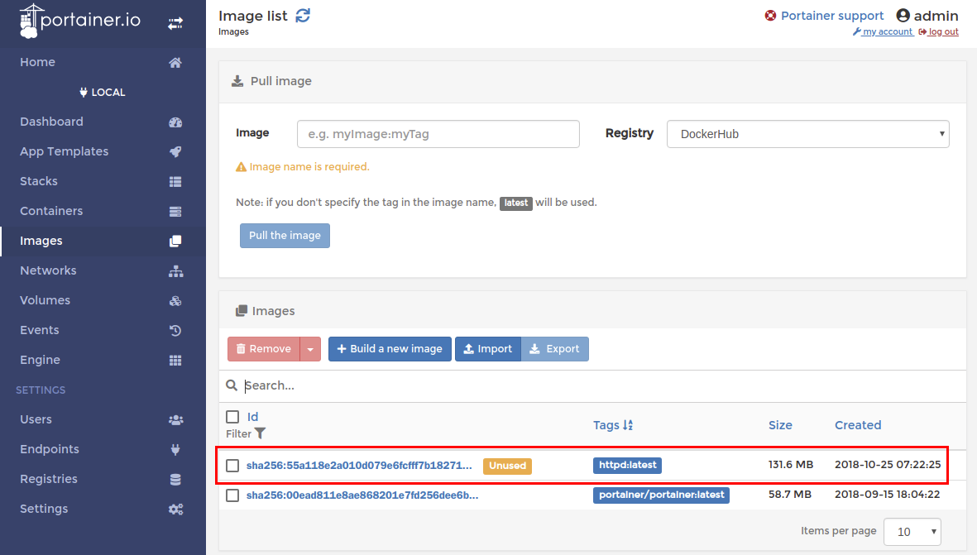Toggle the sidebar collapse arrows icon
977x555 pixels.
[175, 24]
